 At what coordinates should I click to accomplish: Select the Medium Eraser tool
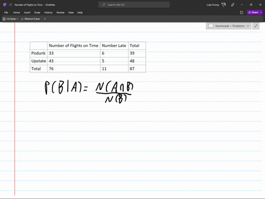(30, 19)
